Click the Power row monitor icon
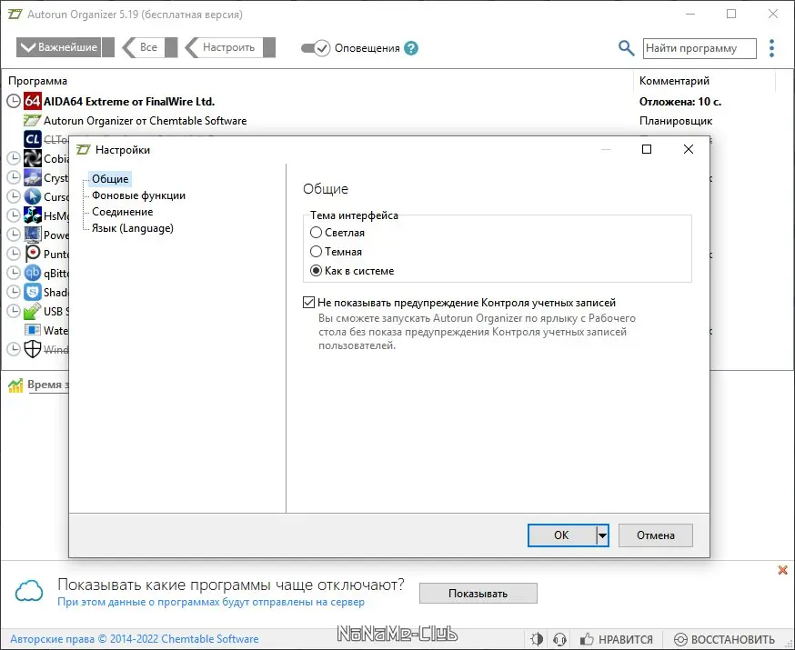This screenshot has width=795, height=650. coord(33,235)
